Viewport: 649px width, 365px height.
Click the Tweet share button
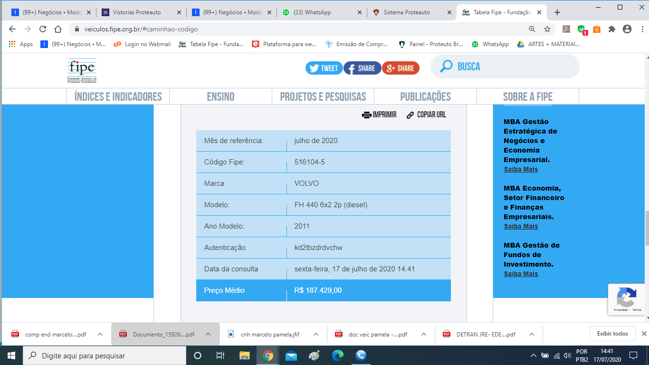click(x=324, y=68)
